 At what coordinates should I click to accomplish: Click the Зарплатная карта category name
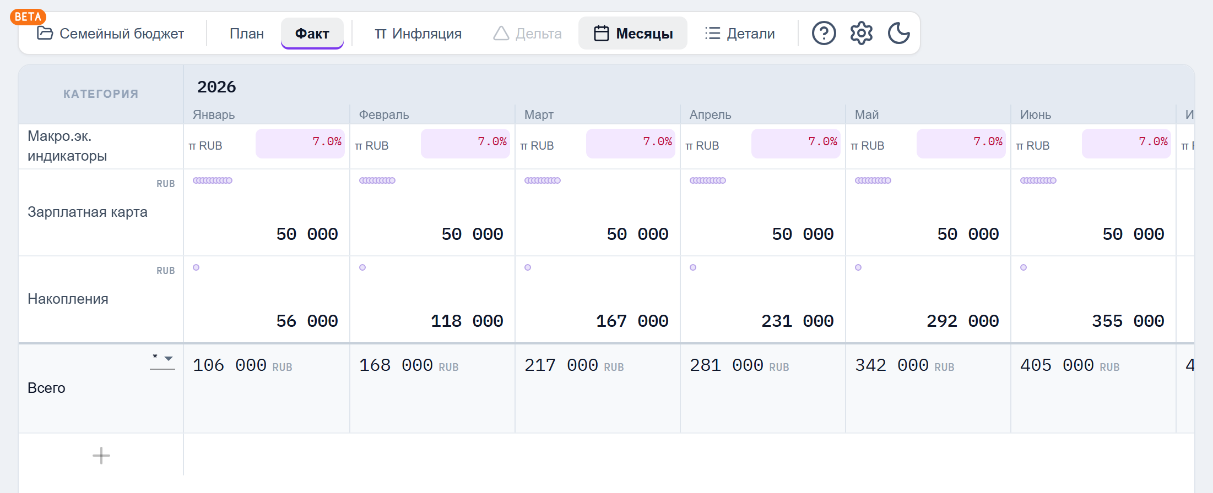(x=88, y=212)
